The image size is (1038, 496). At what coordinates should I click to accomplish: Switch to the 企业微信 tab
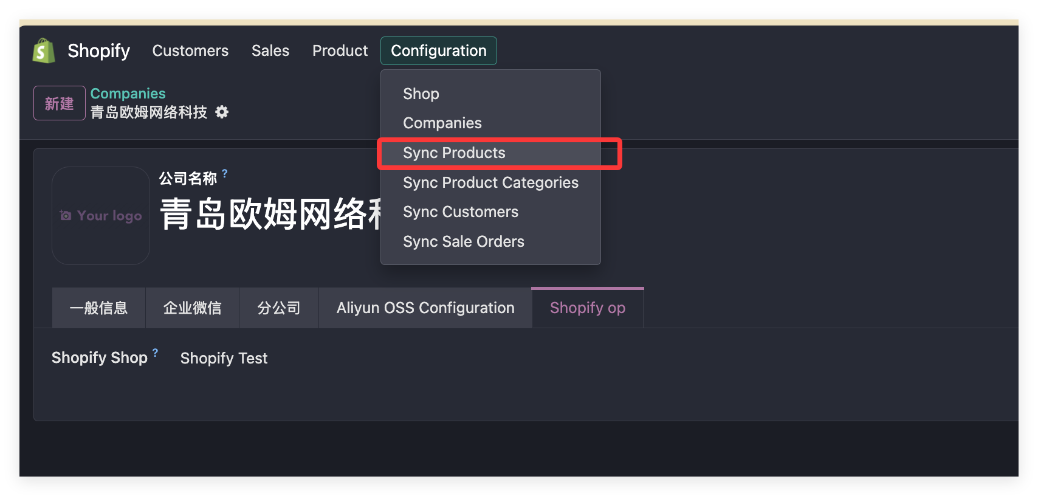192,308
